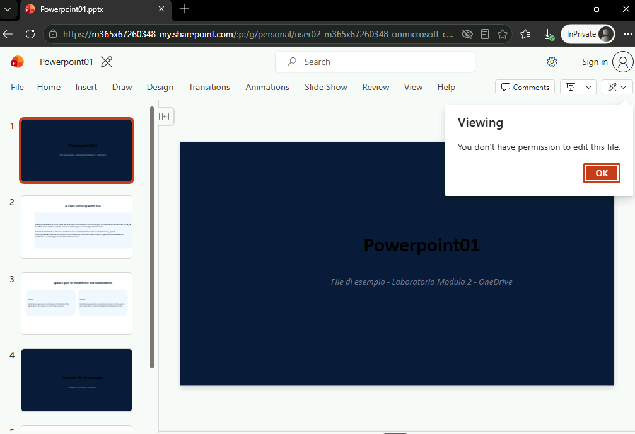Open the settings gear icon
This screenshot has width=635, height=434.
coord(552,62)
